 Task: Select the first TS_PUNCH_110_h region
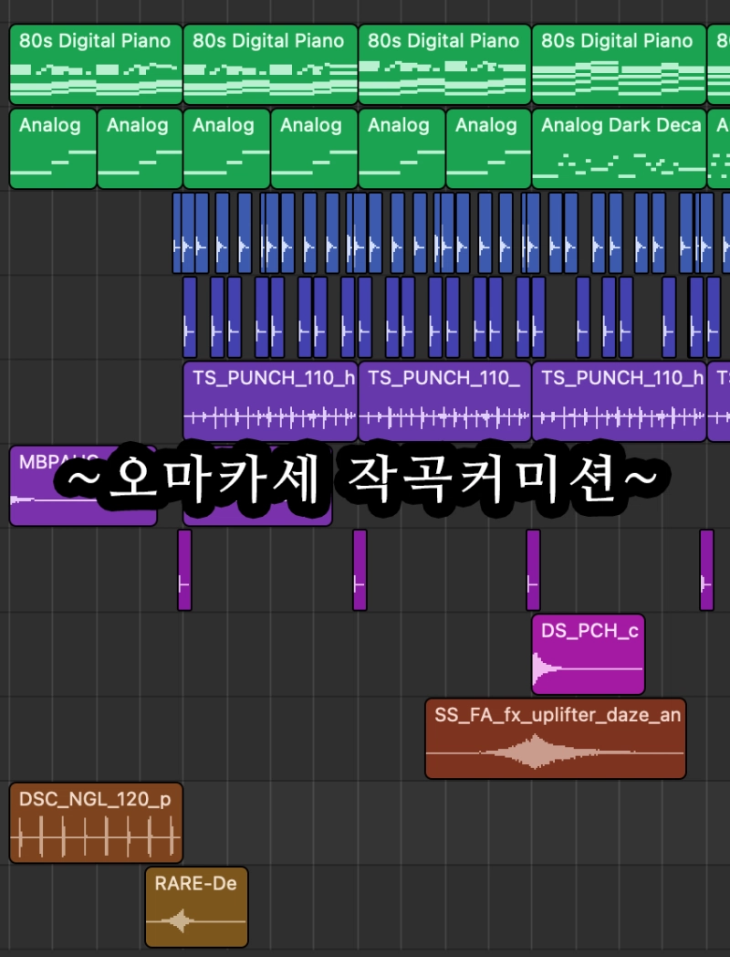tap(270, 403)
